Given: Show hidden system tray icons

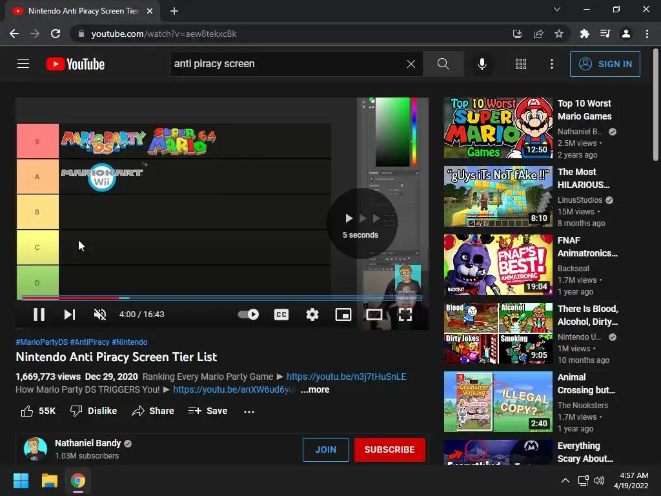Looking at the screenshot, I should tap(565, 480).
